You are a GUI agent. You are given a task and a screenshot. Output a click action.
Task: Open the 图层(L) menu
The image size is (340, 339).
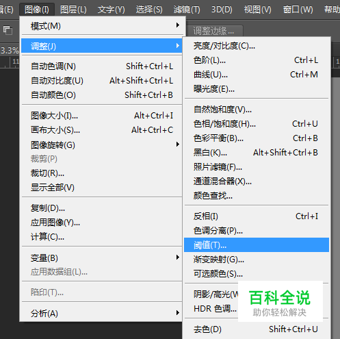click(73, 10)
